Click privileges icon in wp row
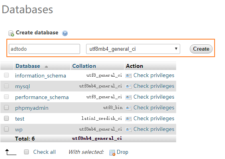The width and height of the screenshot is (225, 159). (129, 129)
